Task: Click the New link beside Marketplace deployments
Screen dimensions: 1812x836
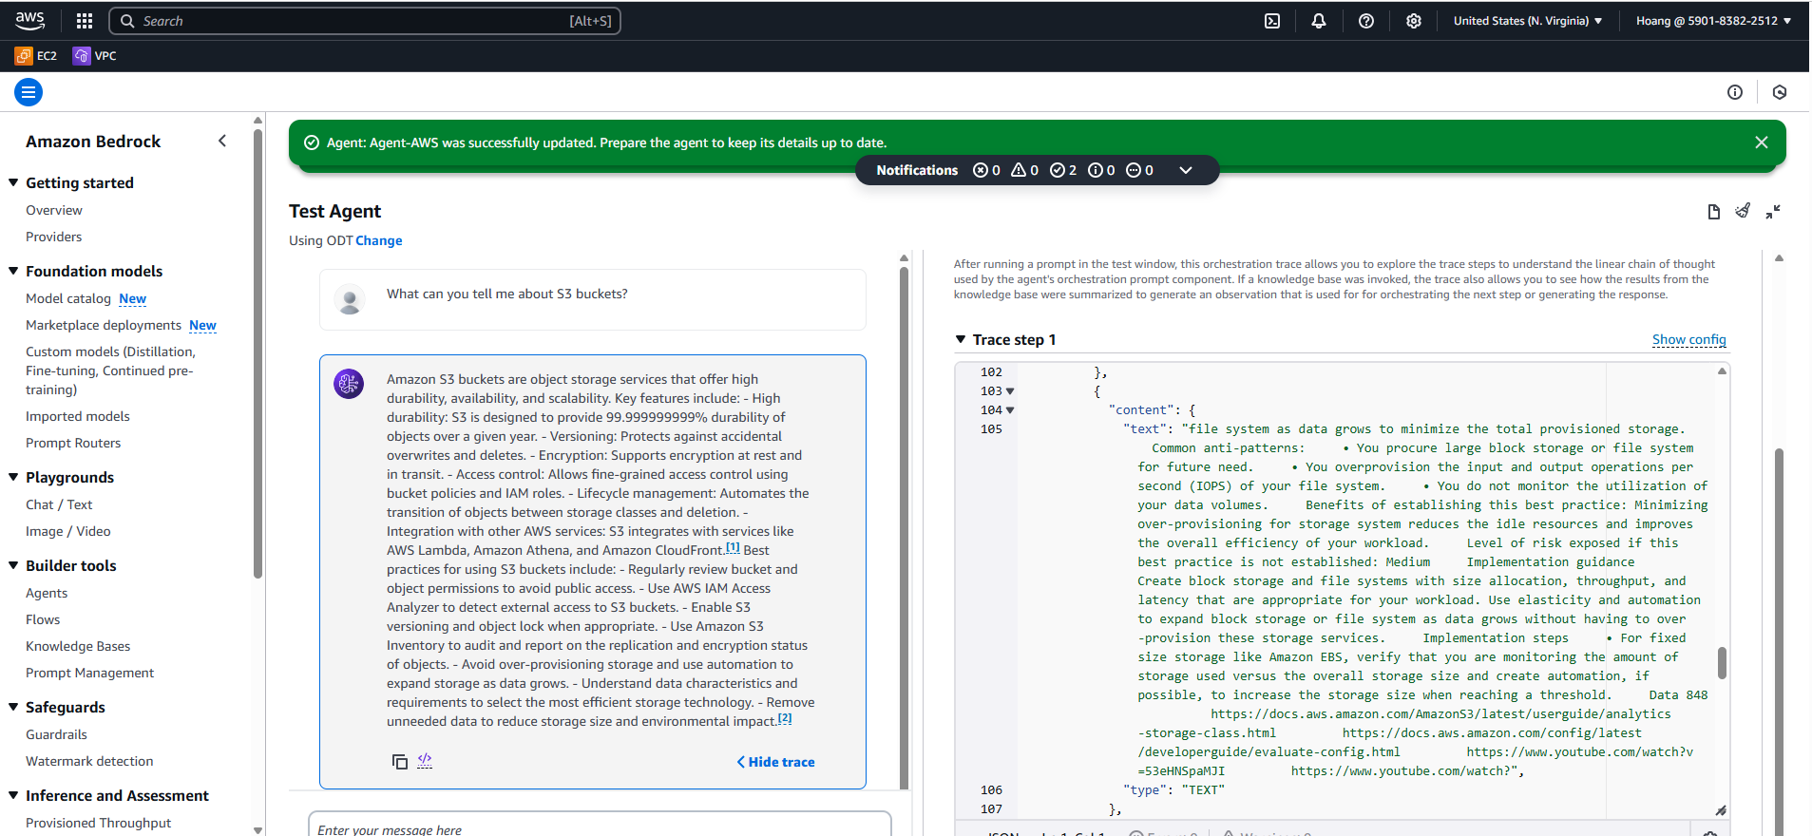Action: tap(202, 325)
